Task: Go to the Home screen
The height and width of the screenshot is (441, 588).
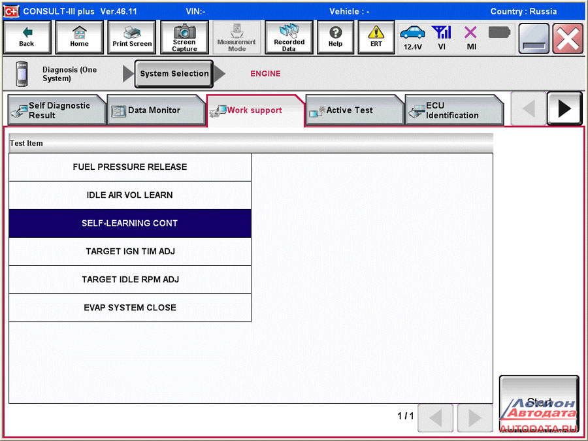Action: tap(79, 37)
